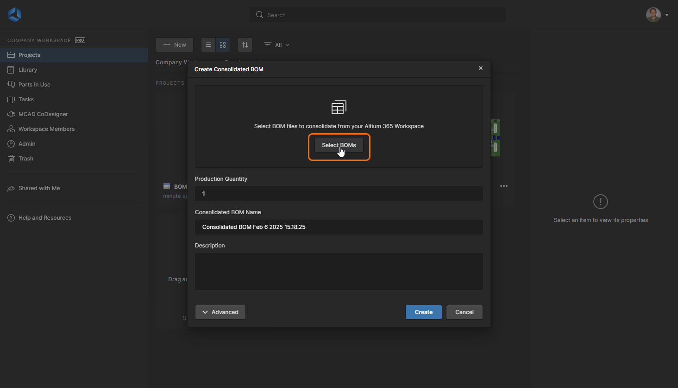The width and height of the screenshot is (678, 388).
Task: Click the Workspace Members icon
Action: [x=11, y=129]
